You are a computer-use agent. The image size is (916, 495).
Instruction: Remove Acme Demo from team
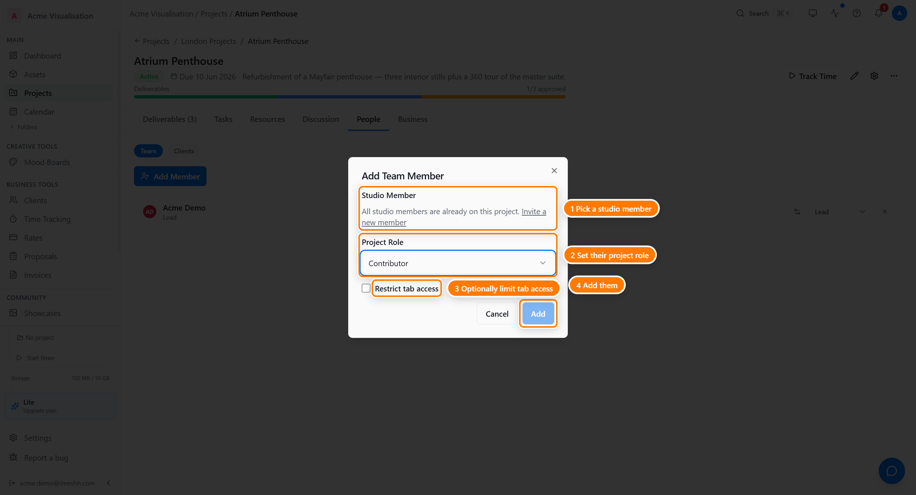(x=885, y=212)
